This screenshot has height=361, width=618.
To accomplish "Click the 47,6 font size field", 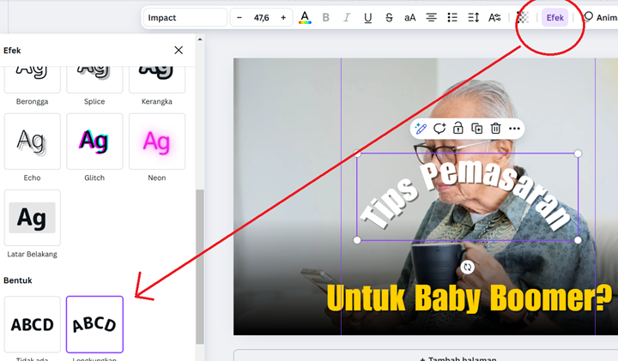I will click(261, 18).
